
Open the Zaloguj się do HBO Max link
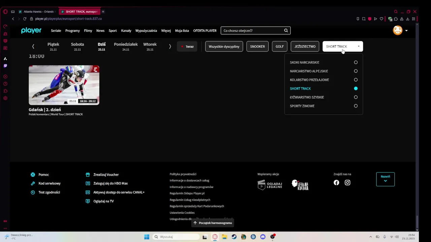110,184
